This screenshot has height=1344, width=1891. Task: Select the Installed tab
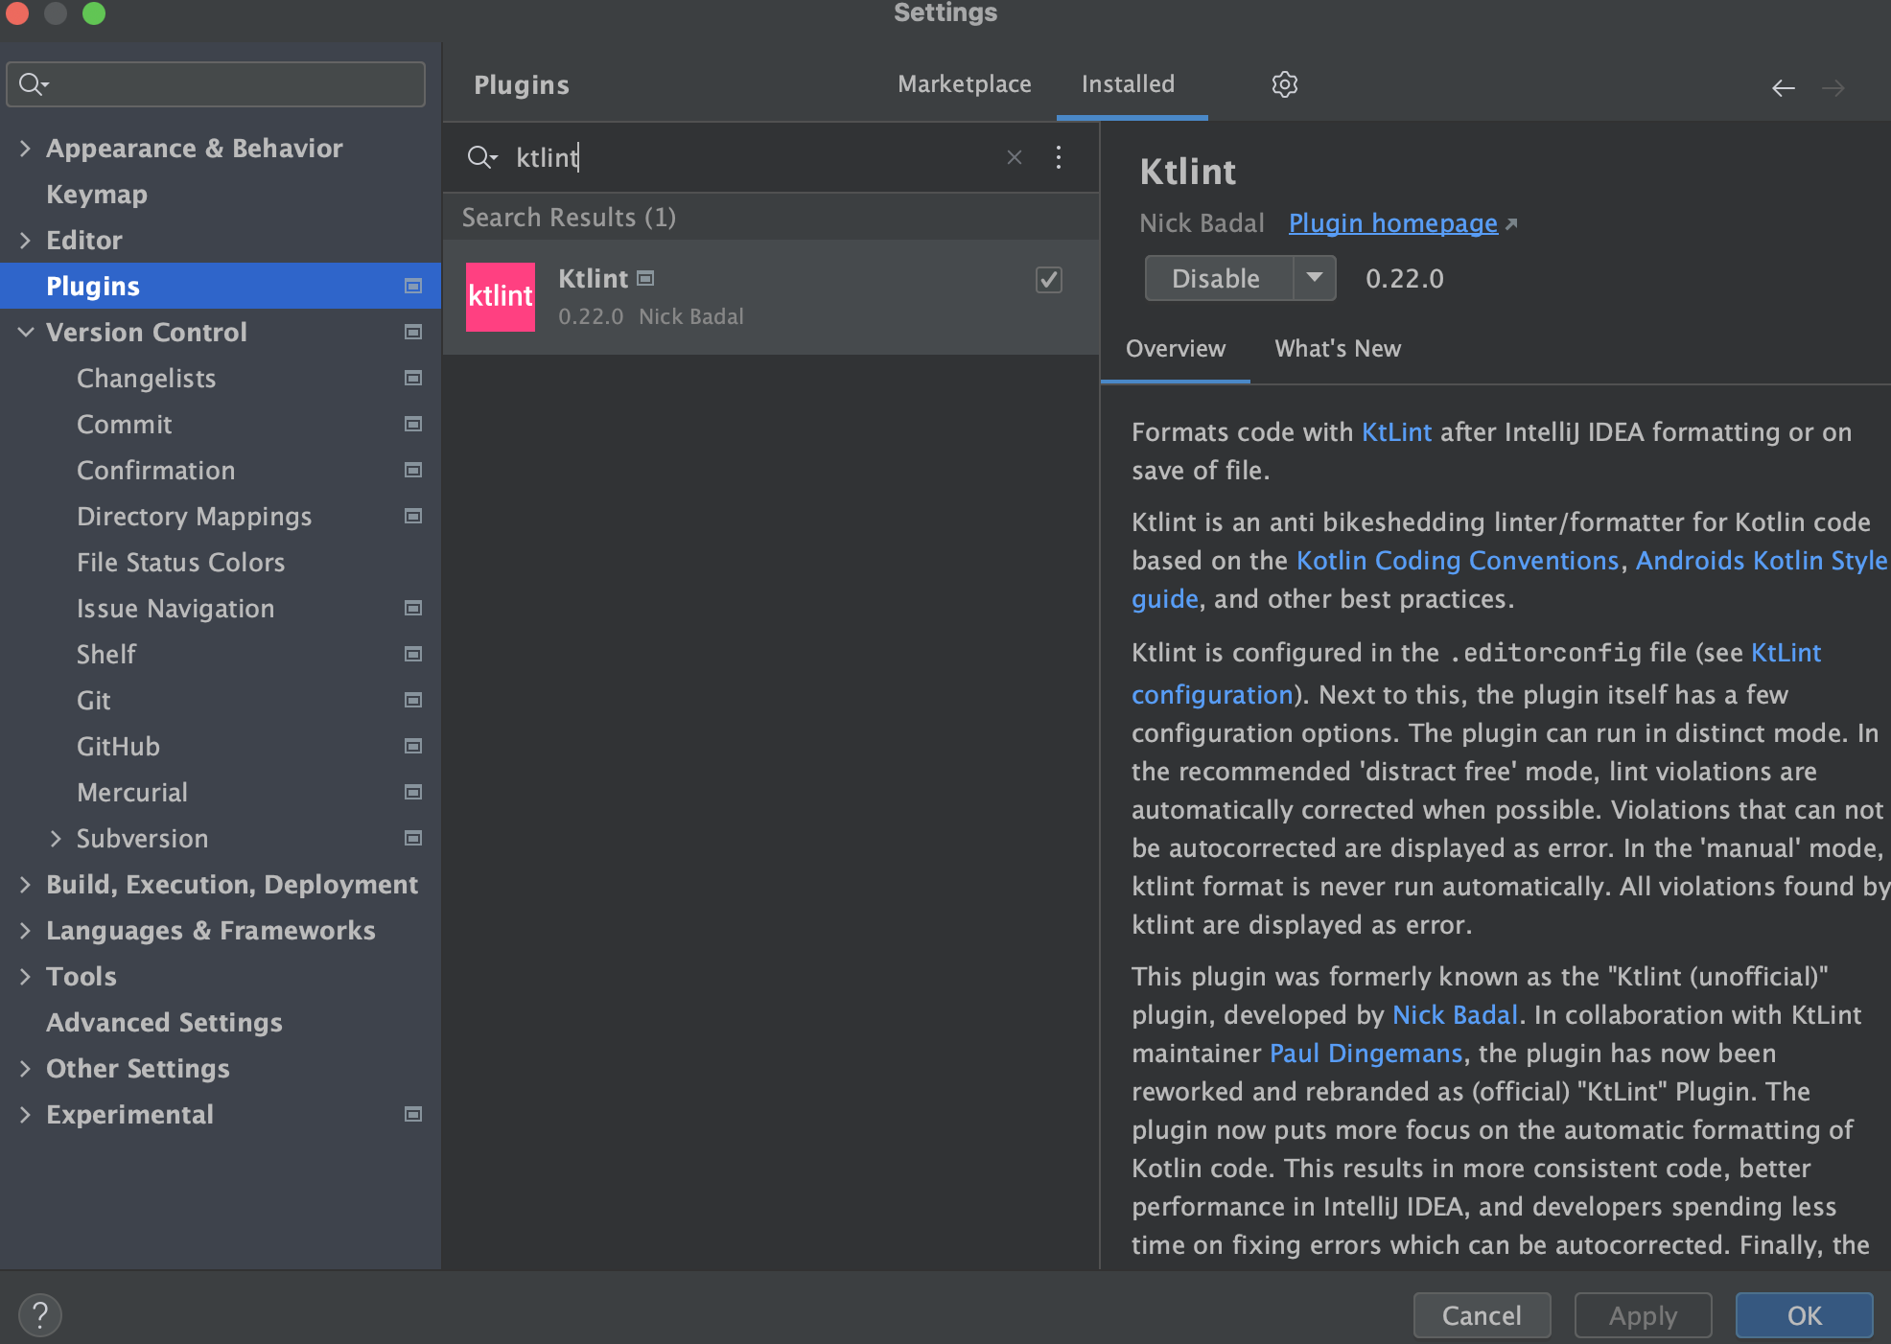point(1128,84)
